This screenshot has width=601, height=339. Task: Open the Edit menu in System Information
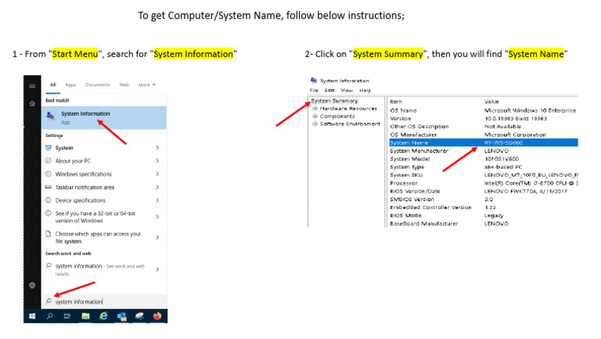[x=329, y=91]
